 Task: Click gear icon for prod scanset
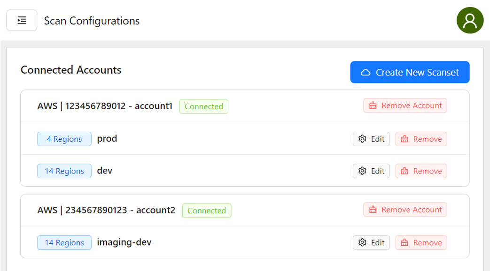click(x=362, y=139)
